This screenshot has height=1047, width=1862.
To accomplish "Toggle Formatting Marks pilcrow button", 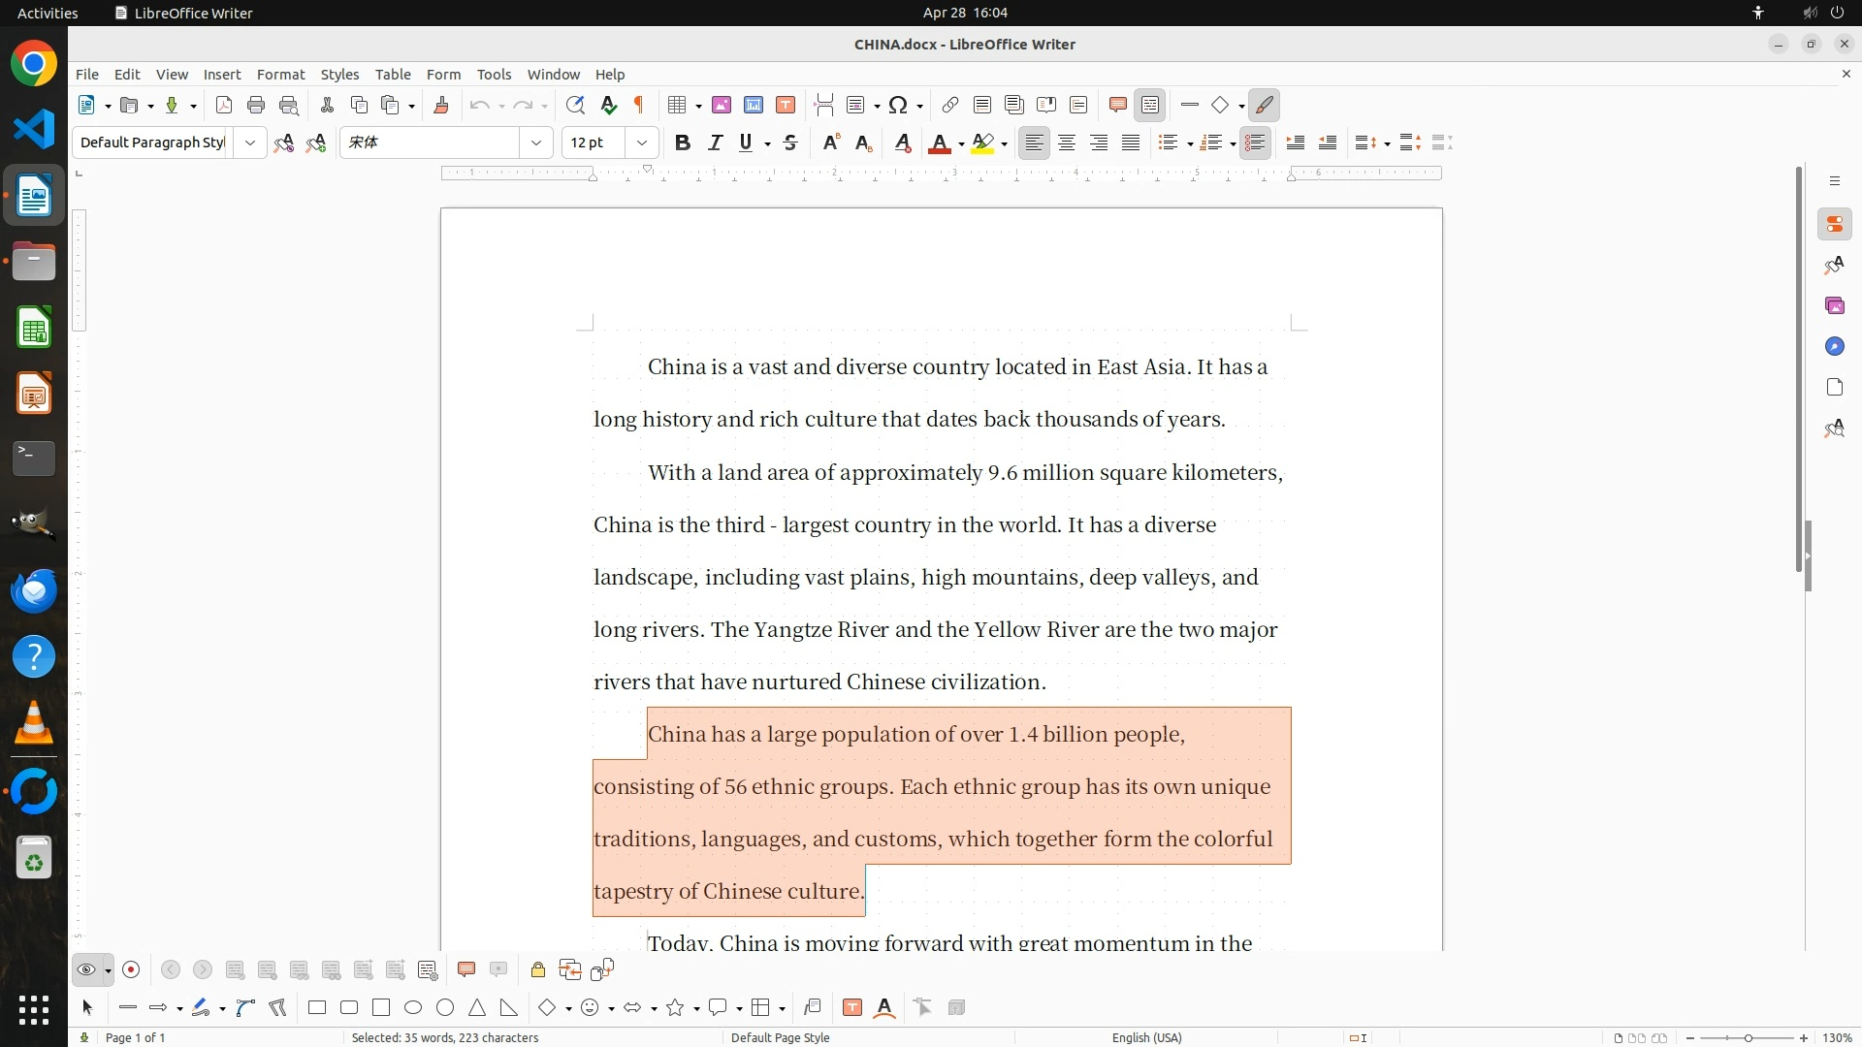I will [639, 105].
